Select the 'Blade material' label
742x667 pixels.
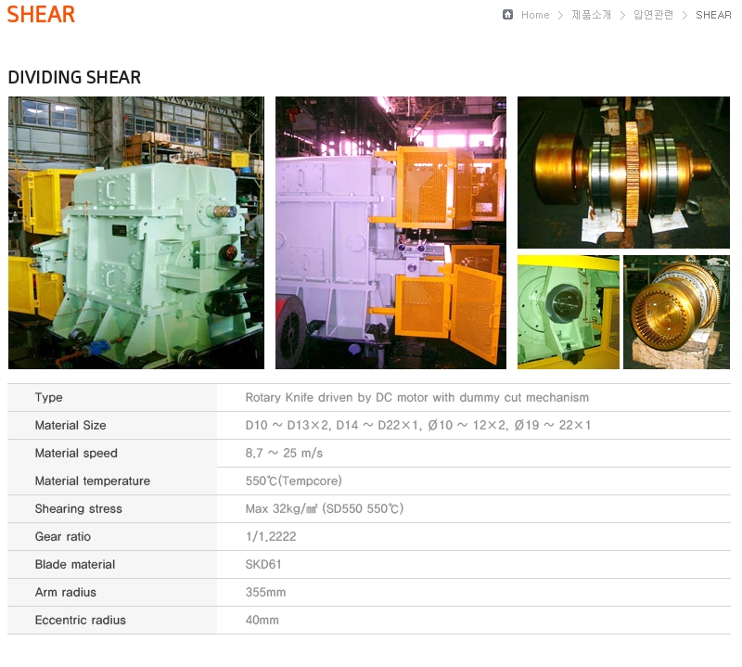(75, 565)
